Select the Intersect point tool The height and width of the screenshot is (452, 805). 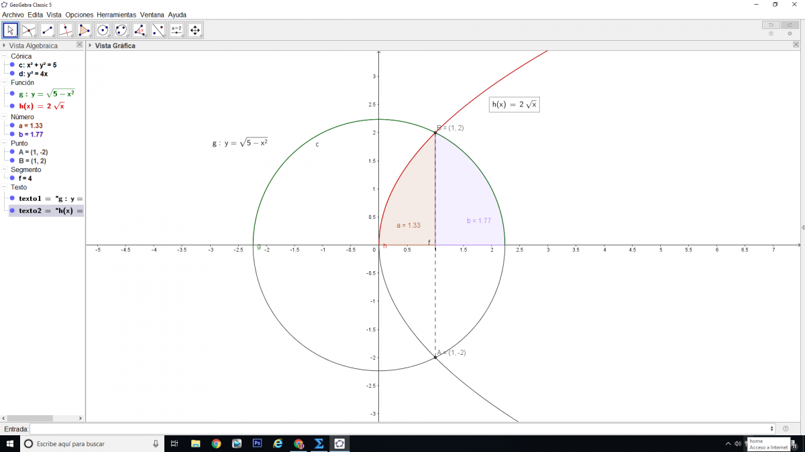(29, 30)
